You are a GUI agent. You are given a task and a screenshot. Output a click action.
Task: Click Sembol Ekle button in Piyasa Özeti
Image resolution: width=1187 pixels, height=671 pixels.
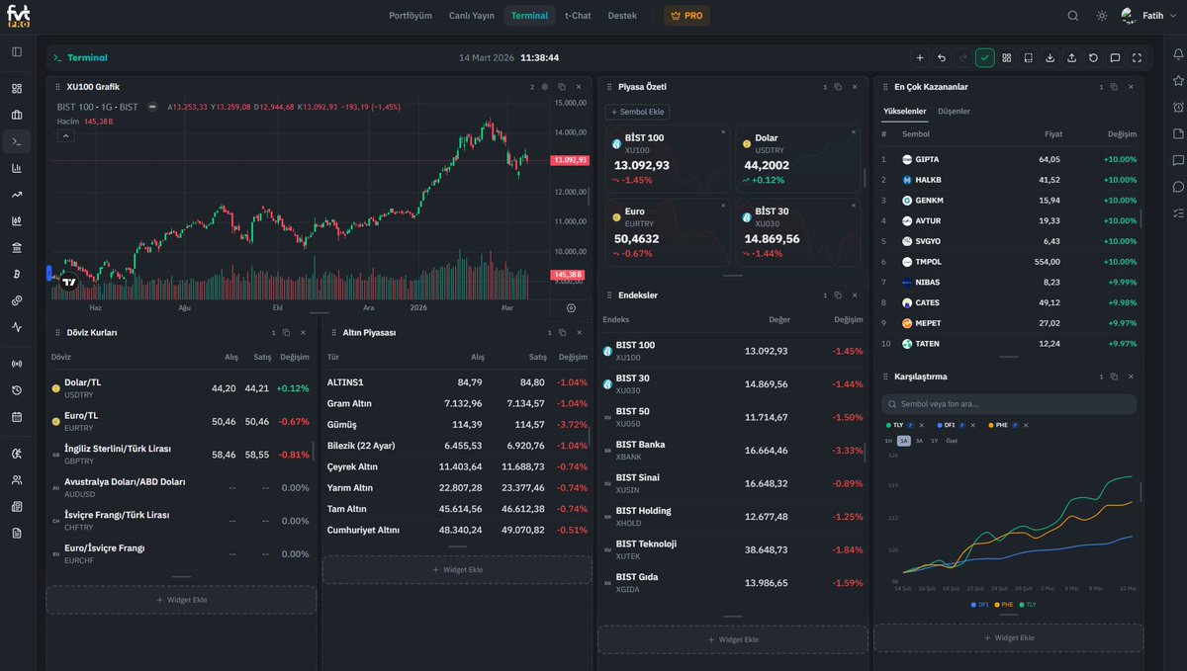pos(639,112)
